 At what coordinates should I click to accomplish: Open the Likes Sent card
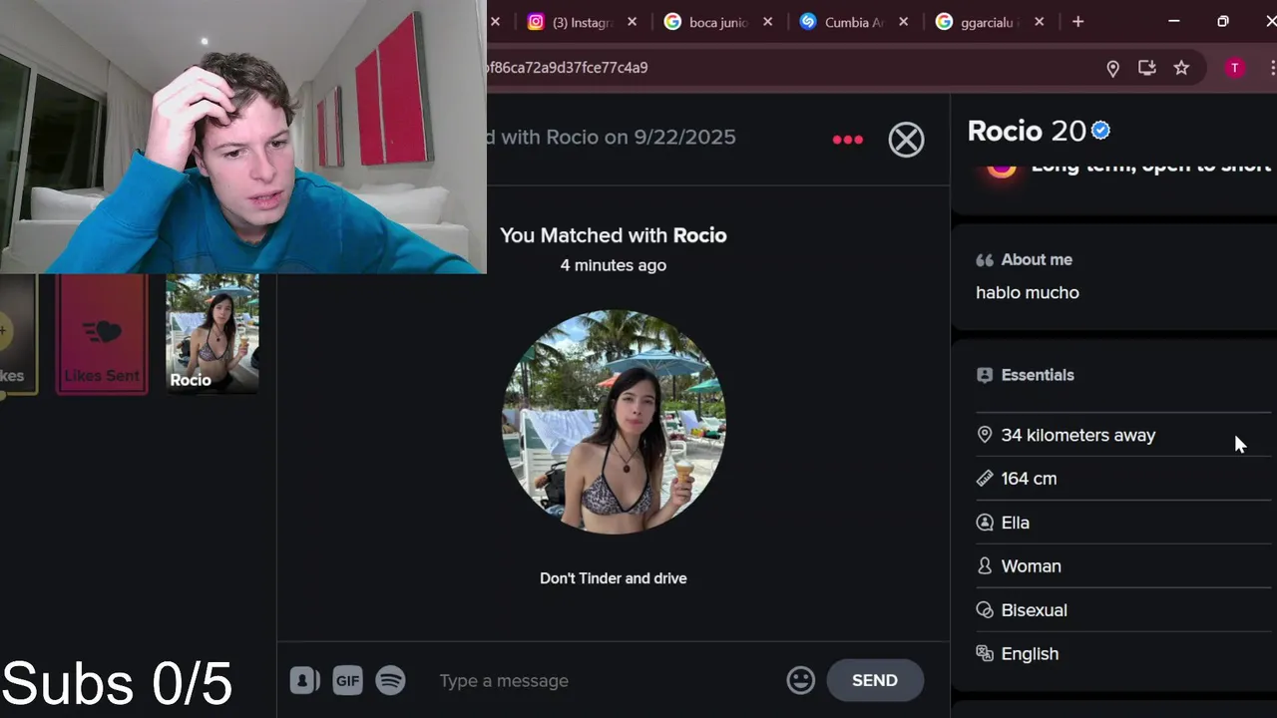click(x=102, y=333)
